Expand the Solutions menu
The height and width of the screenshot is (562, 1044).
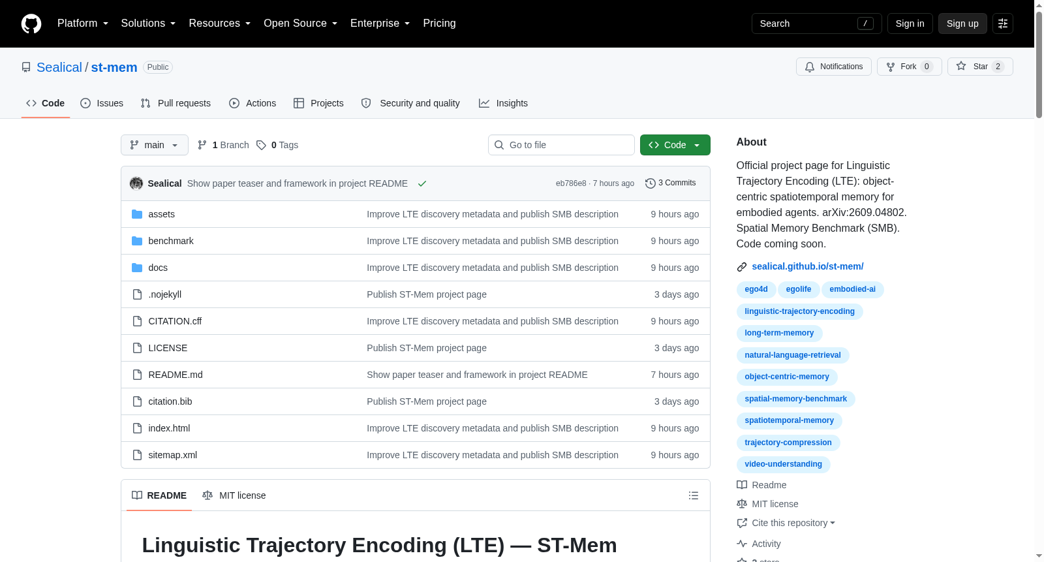click(x=148, y=23)
